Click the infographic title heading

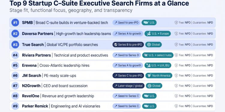[x=99, y=3]
